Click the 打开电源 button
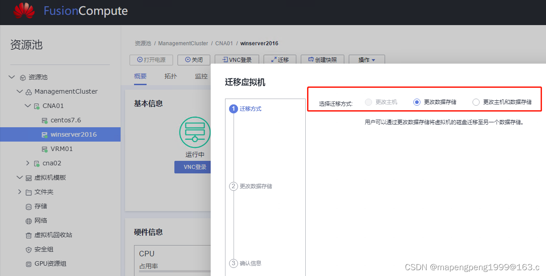546x276 pixels. [151, 60]
